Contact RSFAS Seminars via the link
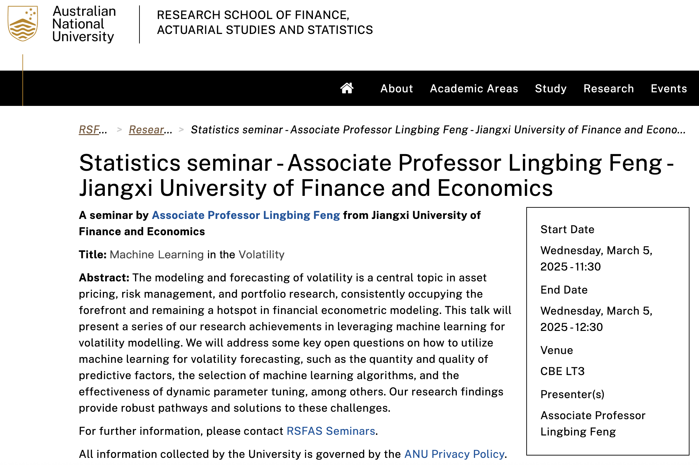The image size is (699, 465). coord(331,431)
